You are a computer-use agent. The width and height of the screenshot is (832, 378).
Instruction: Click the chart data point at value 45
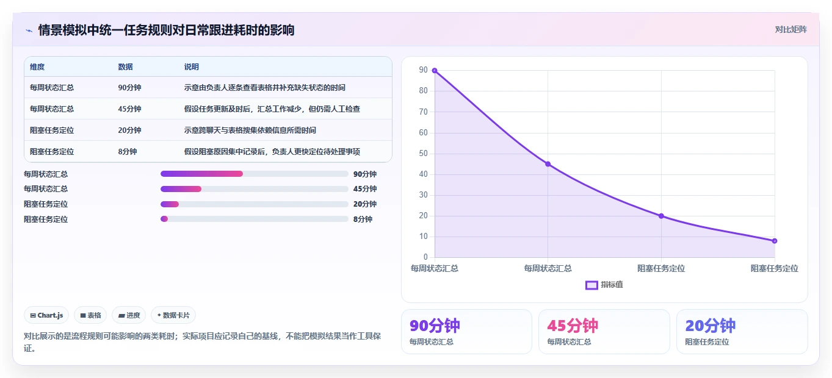click(x=548, y=164)
